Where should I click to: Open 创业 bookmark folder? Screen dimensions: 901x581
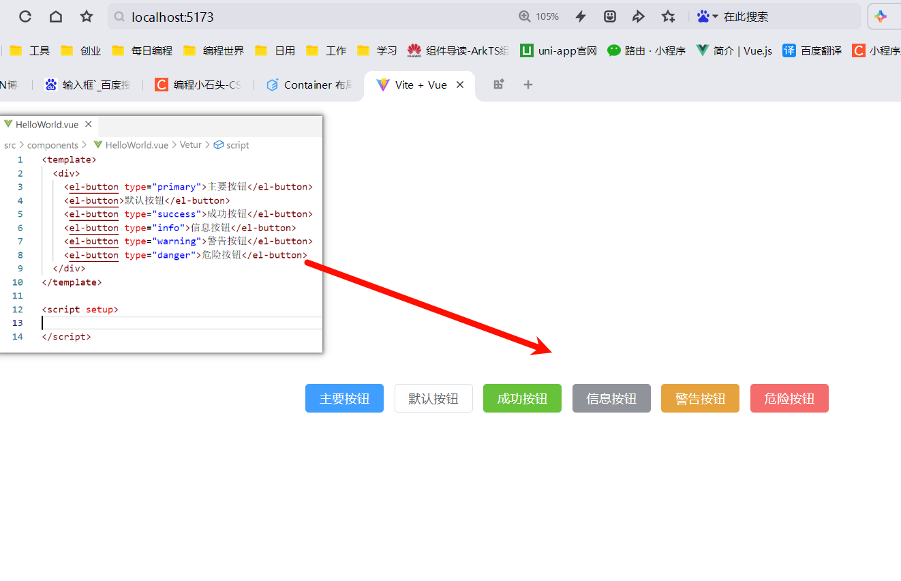pos(81,50)
